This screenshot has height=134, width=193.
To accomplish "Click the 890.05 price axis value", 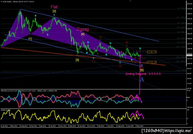I will (x=190, y=74).
